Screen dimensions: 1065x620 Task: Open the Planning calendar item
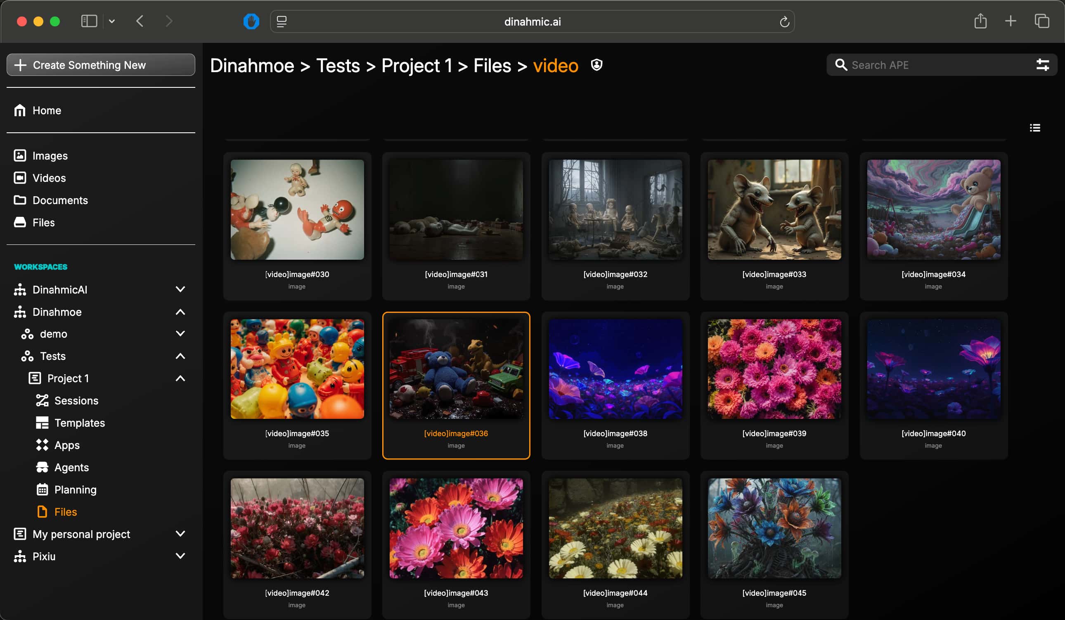click(x=75, y=489)
